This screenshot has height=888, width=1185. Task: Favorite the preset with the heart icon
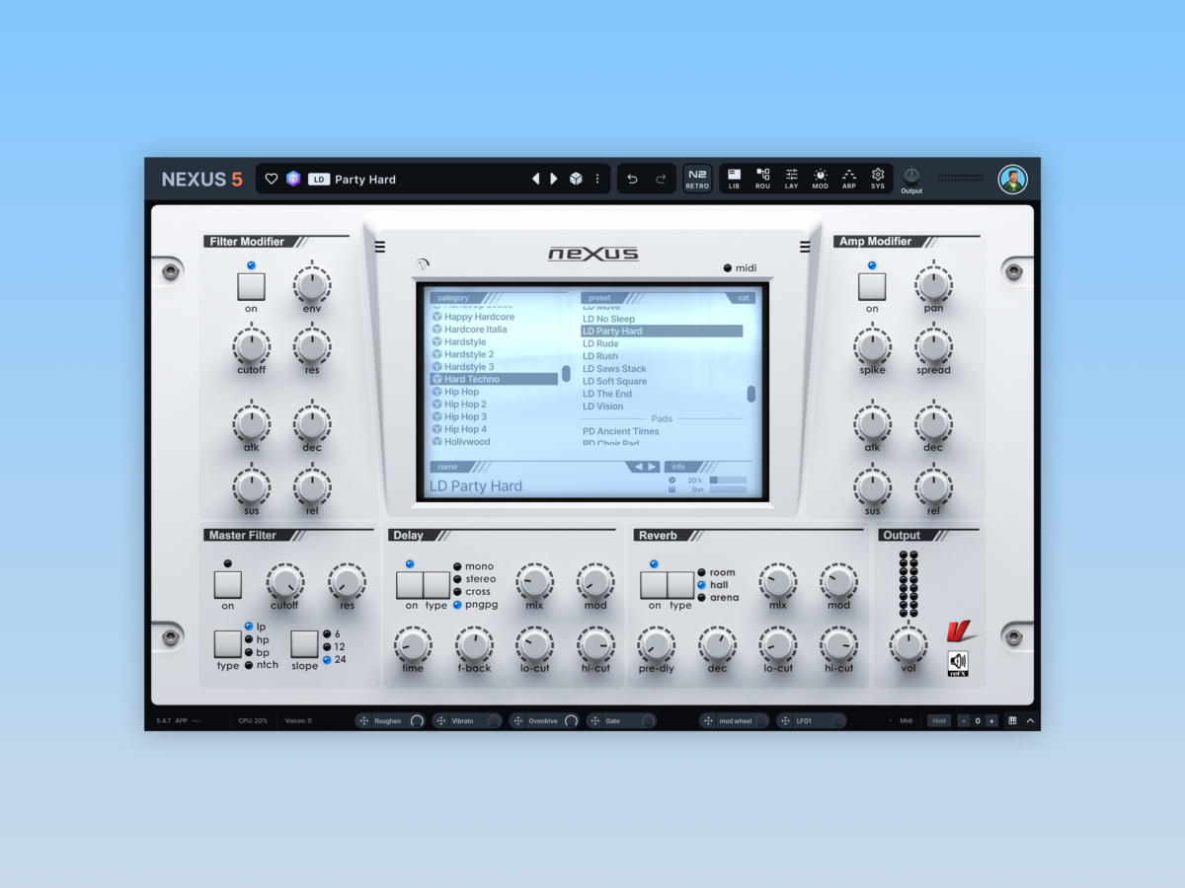tap(273, 179)
